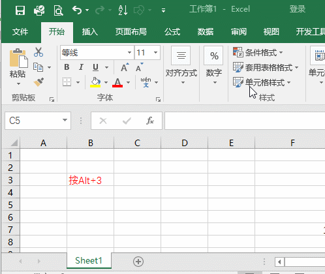The width and height of the screenshot is (325, 274).
Task: Open the 公式 ribbon tab
Action: tap(172, 32)
